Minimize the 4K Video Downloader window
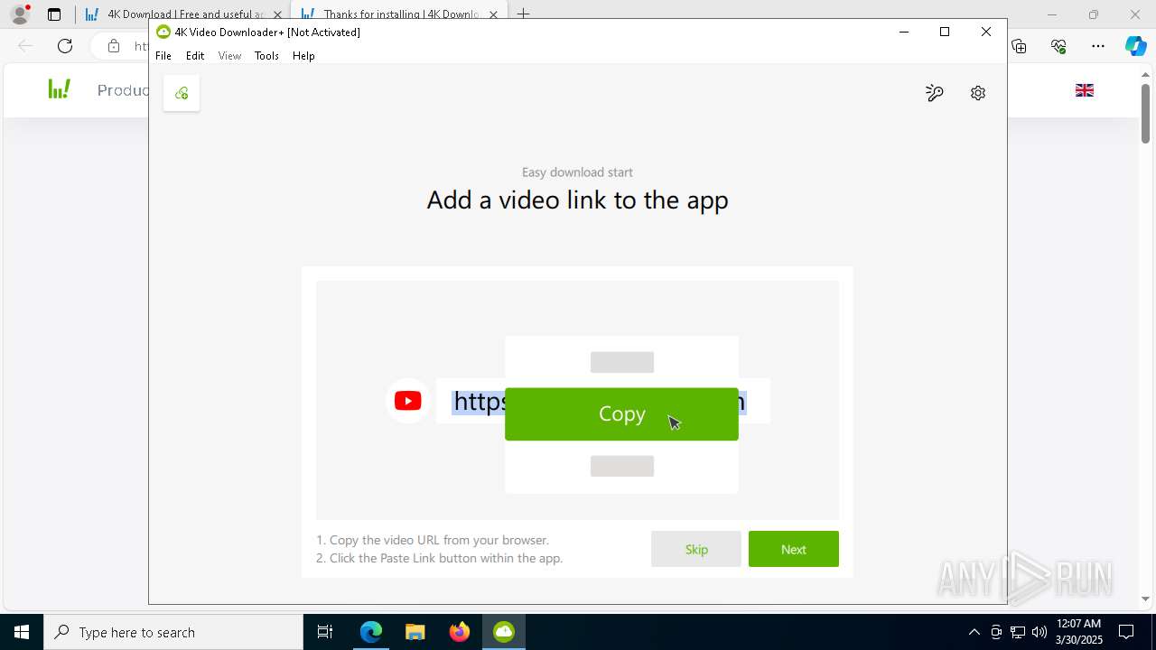 [903, 32]
